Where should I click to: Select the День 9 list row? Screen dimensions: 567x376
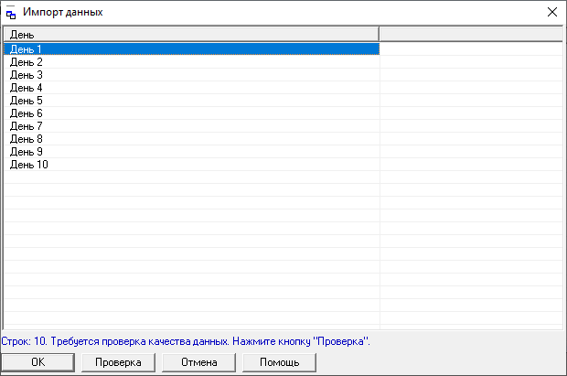coord(27,152)
